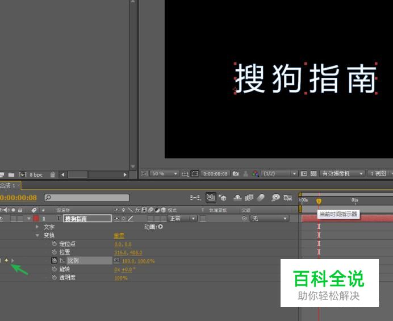Enable Draft 3D mode
This screenshot has width=393, height=321.
(223, 198)
